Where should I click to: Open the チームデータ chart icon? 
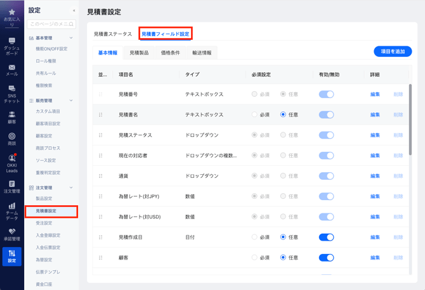point(11,206)
